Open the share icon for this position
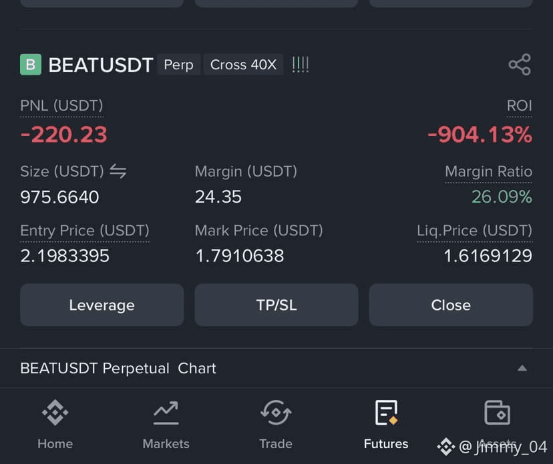Screen dimensions: 553x464 click(520, 64)
